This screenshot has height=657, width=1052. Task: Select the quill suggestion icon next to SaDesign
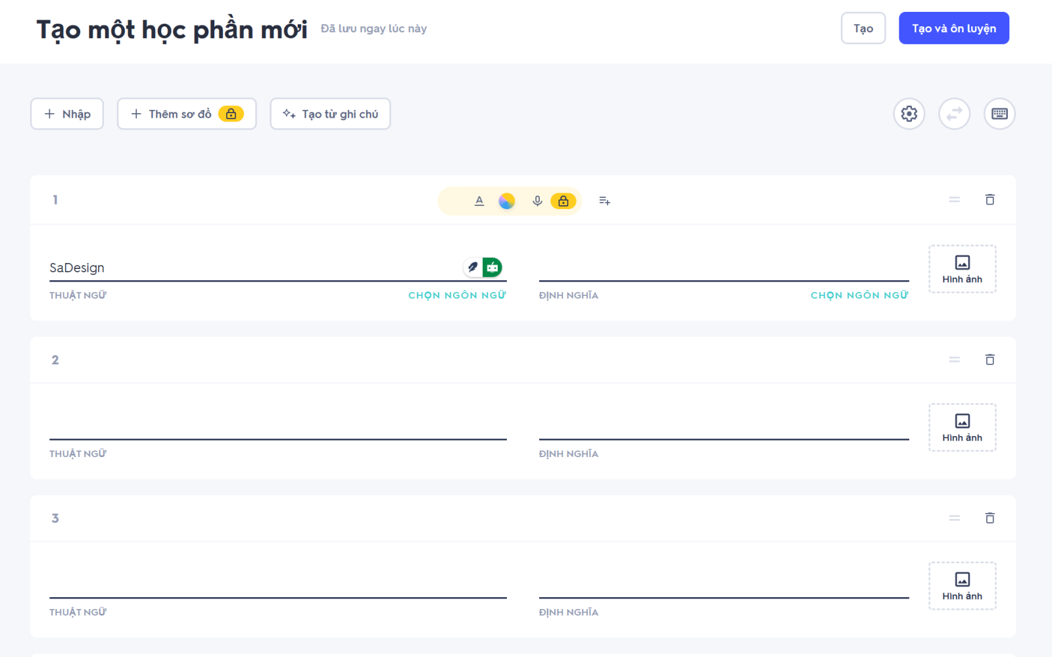point(472,267)
